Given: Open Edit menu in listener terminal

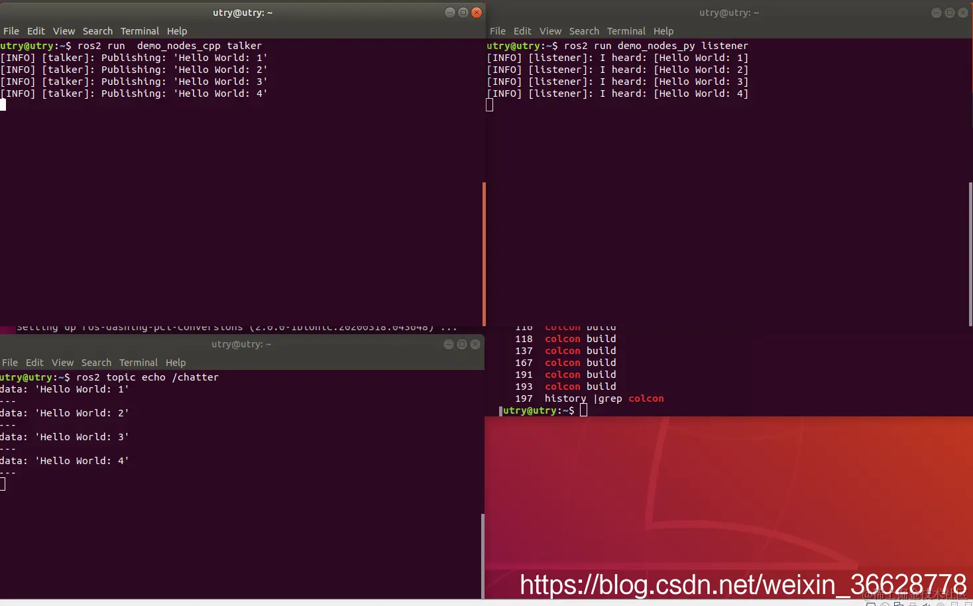Looking at the screenshot, I should [522, 31].
